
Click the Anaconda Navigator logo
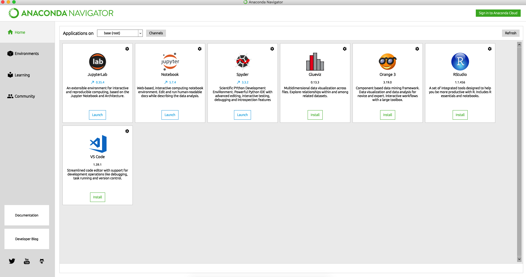pos(61,13)
